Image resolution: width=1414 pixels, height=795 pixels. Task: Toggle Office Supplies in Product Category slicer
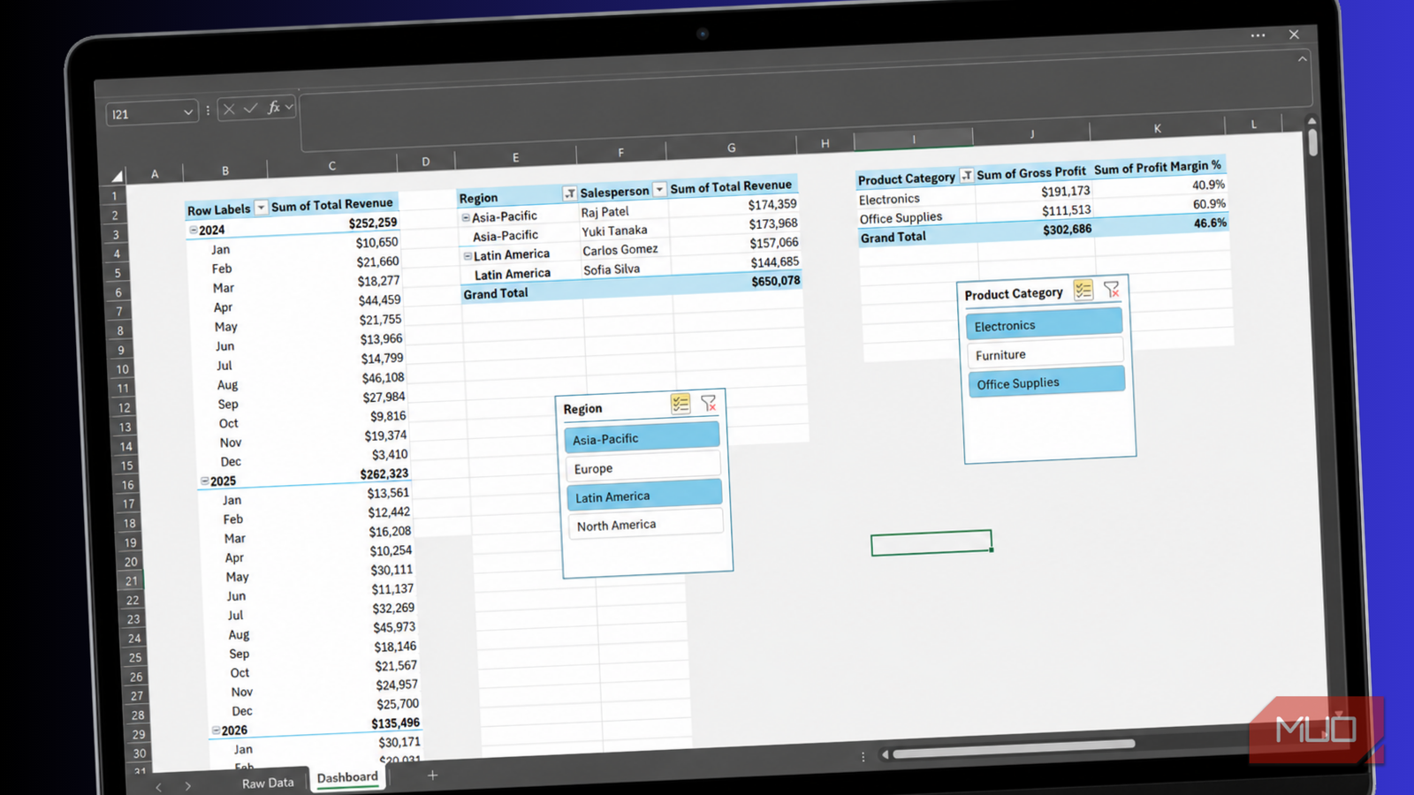tap(1047, 382)
